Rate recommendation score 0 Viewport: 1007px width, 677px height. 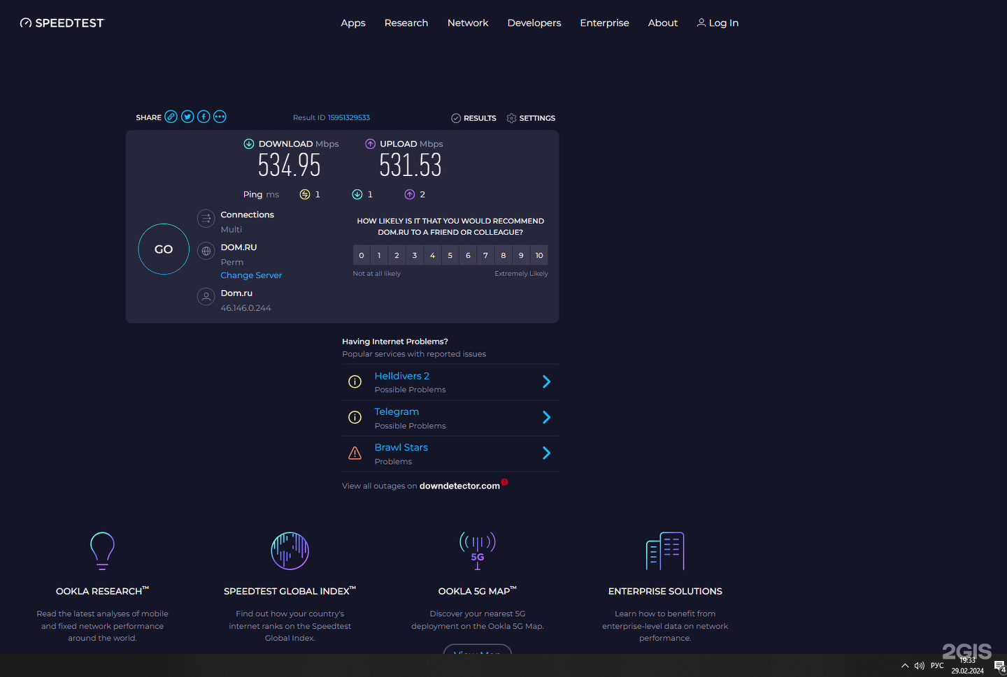click(x=362, y=255)
